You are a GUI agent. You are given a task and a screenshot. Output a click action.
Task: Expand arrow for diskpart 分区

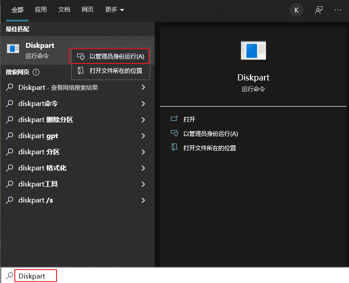[144, 152]
